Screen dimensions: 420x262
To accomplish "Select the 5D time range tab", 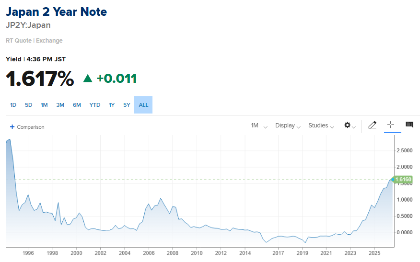I will point(29,105).
